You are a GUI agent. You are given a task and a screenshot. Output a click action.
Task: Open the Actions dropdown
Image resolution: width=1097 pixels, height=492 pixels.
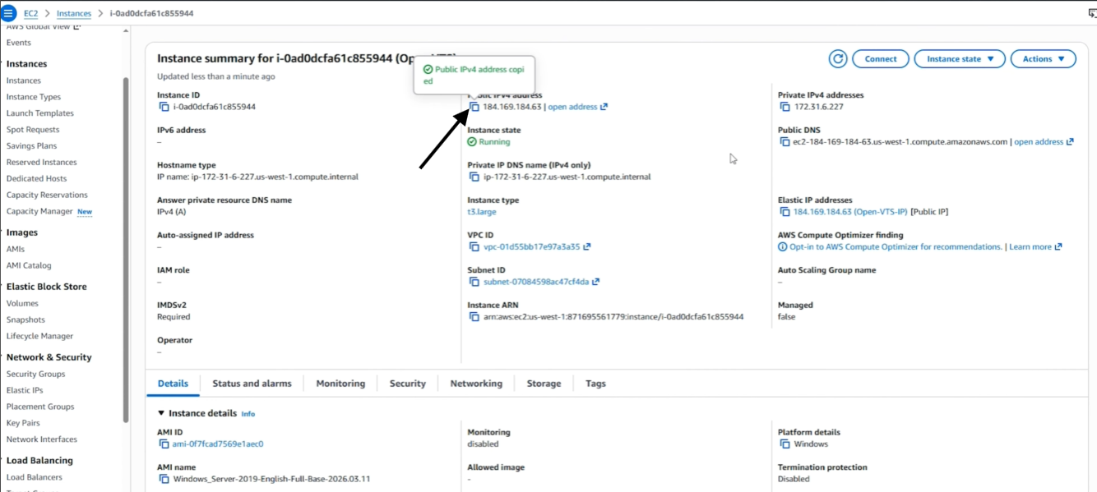tap(1043, 58)
